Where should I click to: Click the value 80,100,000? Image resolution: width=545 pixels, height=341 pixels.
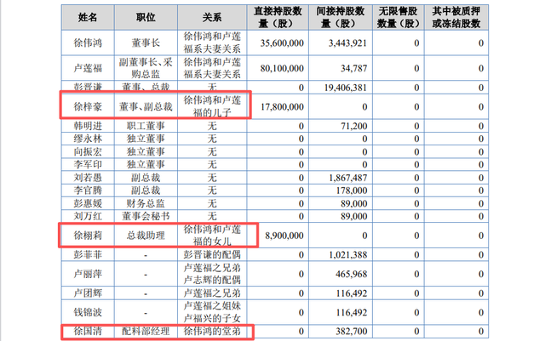coord(282,68)
